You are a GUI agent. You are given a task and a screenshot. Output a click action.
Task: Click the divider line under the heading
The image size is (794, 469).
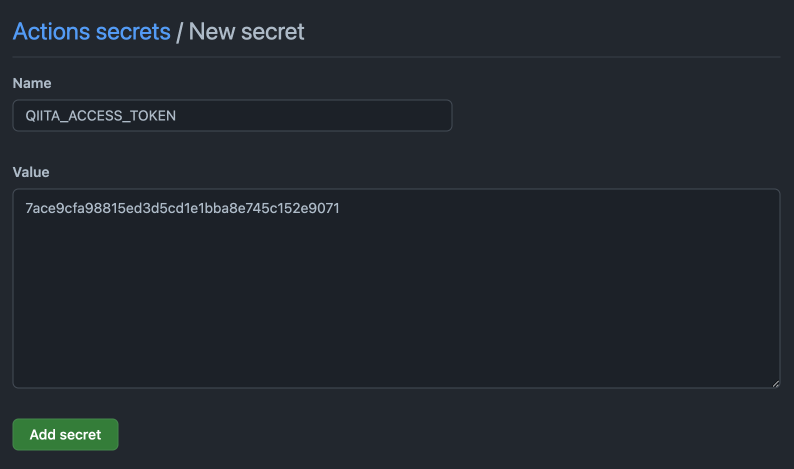[x=396, y=57]
